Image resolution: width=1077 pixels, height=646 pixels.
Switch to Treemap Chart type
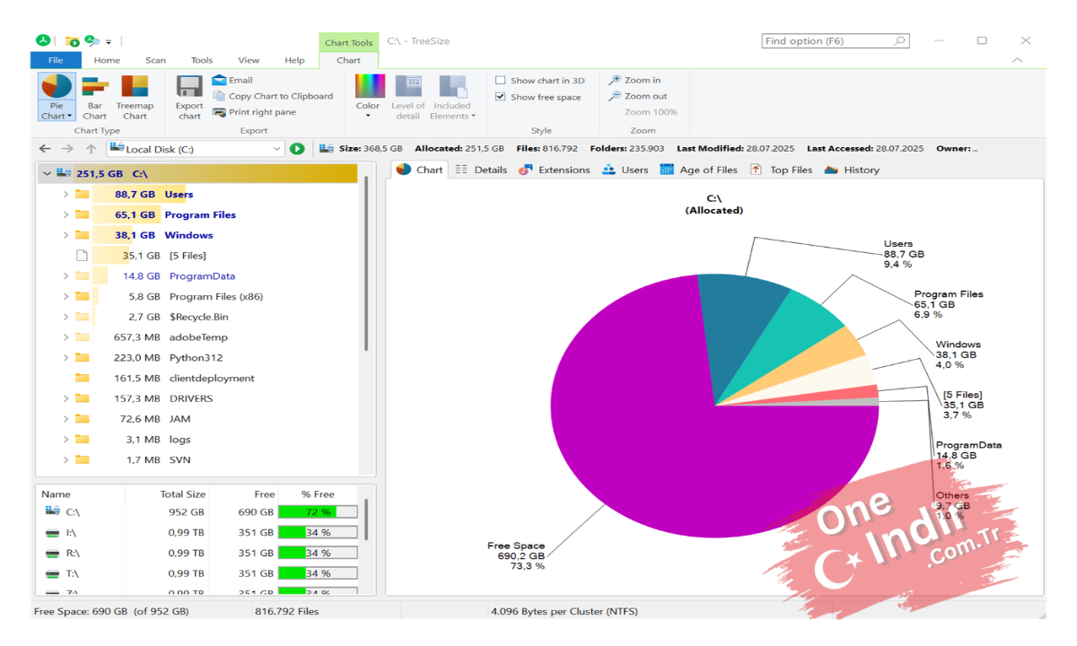tap(135, 97)
